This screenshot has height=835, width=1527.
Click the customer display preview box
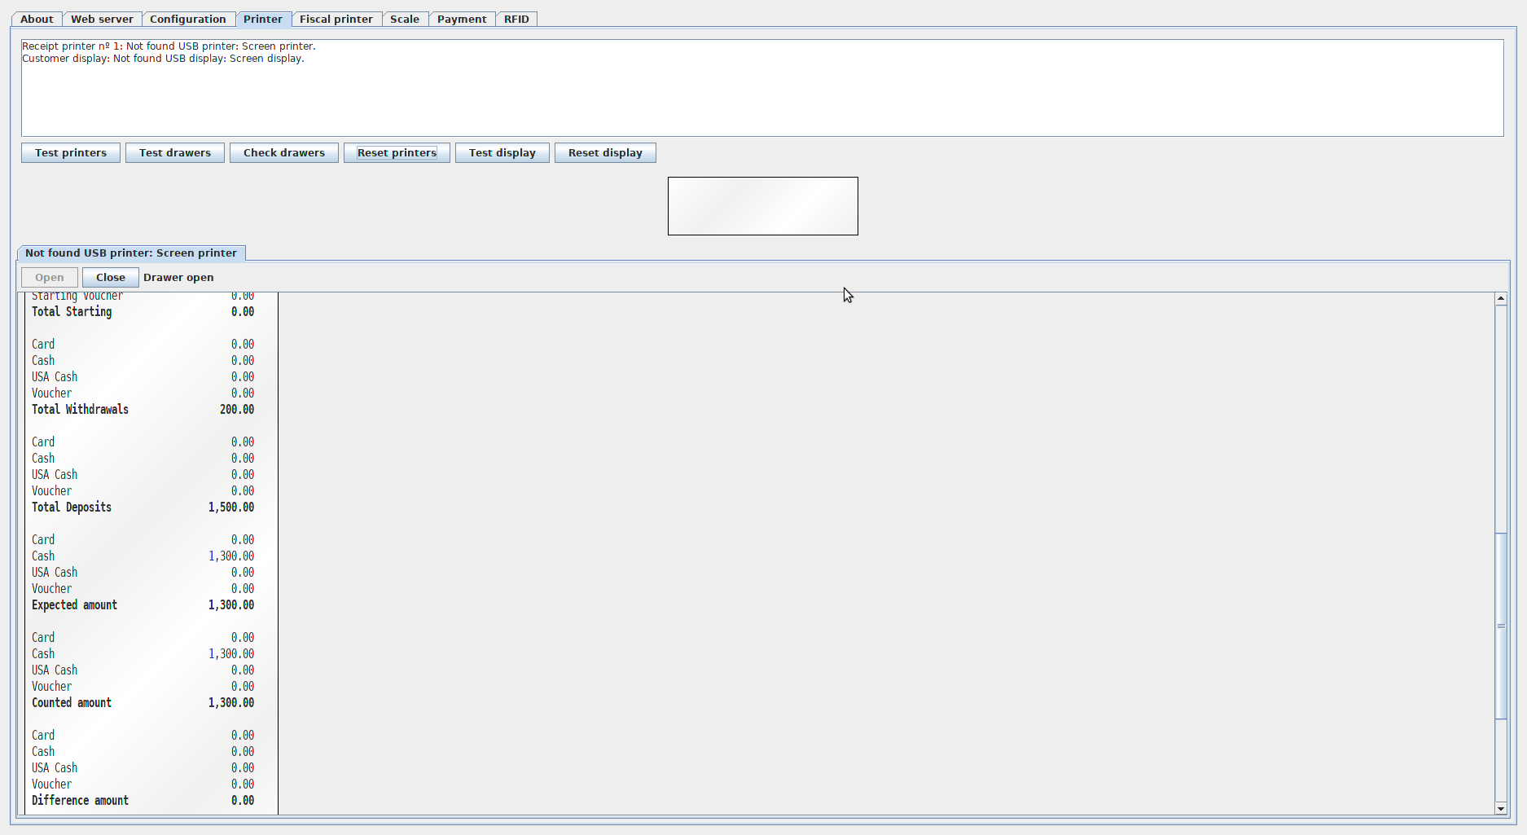tap(763, 206)
